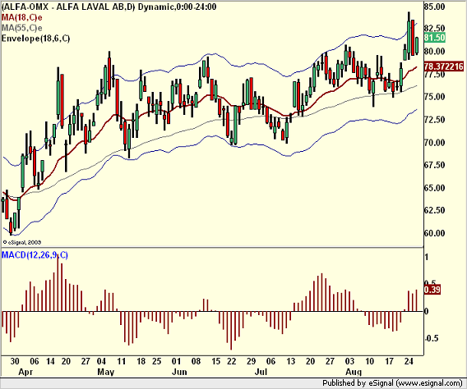Screen dimensions: 467x389
Task: Click the 75.00 price axis label
Action: tap(435, 97)
